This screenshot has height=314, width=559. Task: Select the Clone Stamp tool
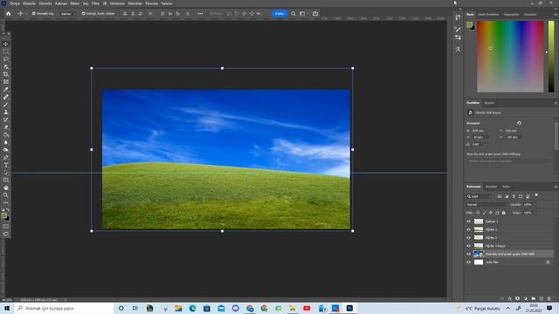tap(6, 113)
